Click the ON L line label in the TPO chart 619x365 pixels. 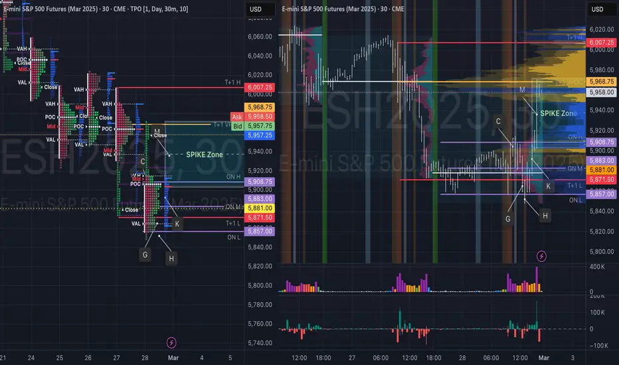pyautogui.click(x=234, y=237)
